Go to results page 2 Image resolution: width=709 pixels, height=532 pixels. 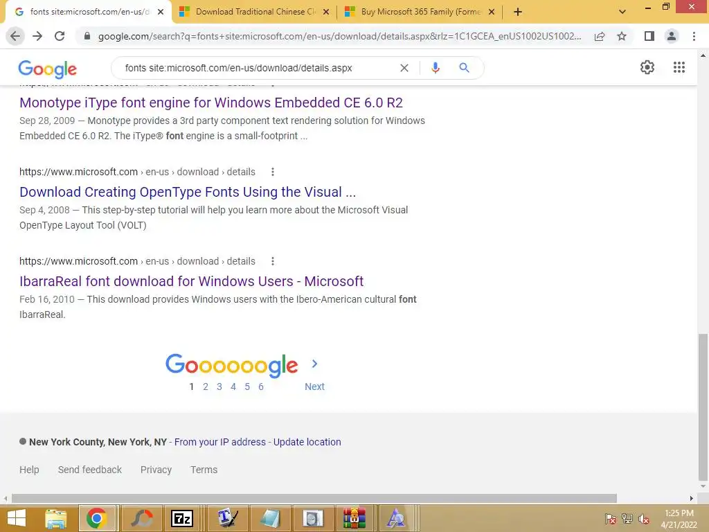pos(205,387)
